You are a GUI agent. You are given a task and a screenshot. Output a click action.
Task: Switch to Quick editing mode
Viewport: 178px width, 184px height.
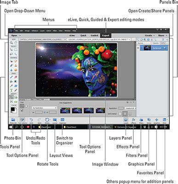point(83,35)
